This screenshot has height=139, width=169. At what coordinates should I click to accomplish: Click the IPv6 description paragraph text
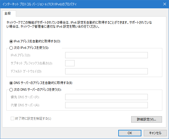[x=79, y=24]
